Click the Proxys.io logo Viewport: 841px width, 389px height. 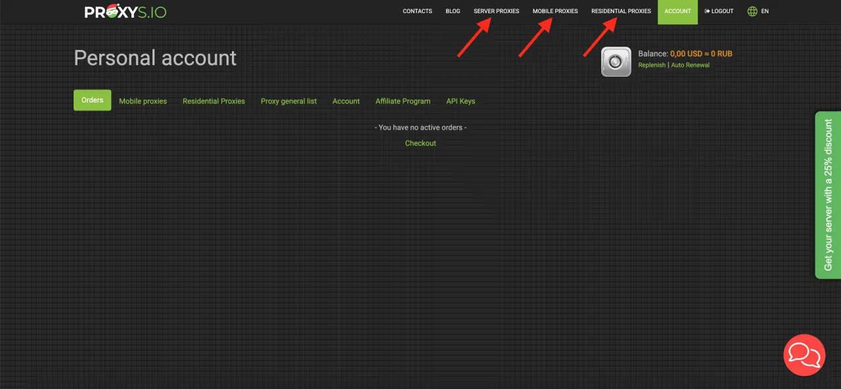(125, 11)
